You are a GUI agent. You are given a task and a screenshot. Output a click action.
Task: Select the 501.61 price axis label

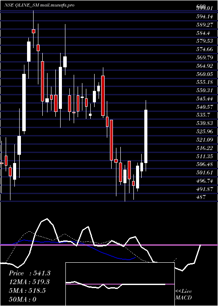(x=204, y=173)
